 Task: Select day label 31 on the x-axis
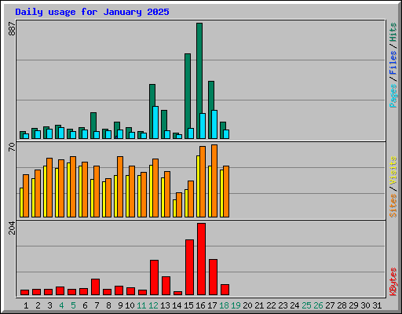click(377, 305)
